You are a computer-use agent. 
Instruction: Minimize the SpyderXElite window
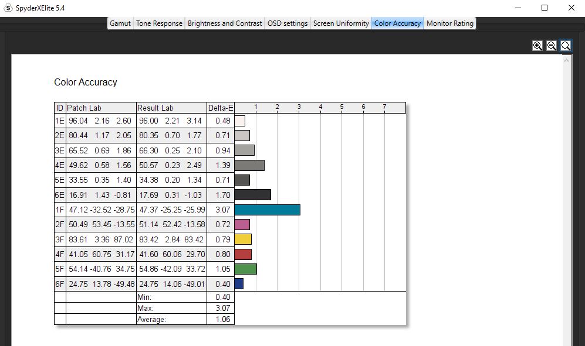click(518, 8)
